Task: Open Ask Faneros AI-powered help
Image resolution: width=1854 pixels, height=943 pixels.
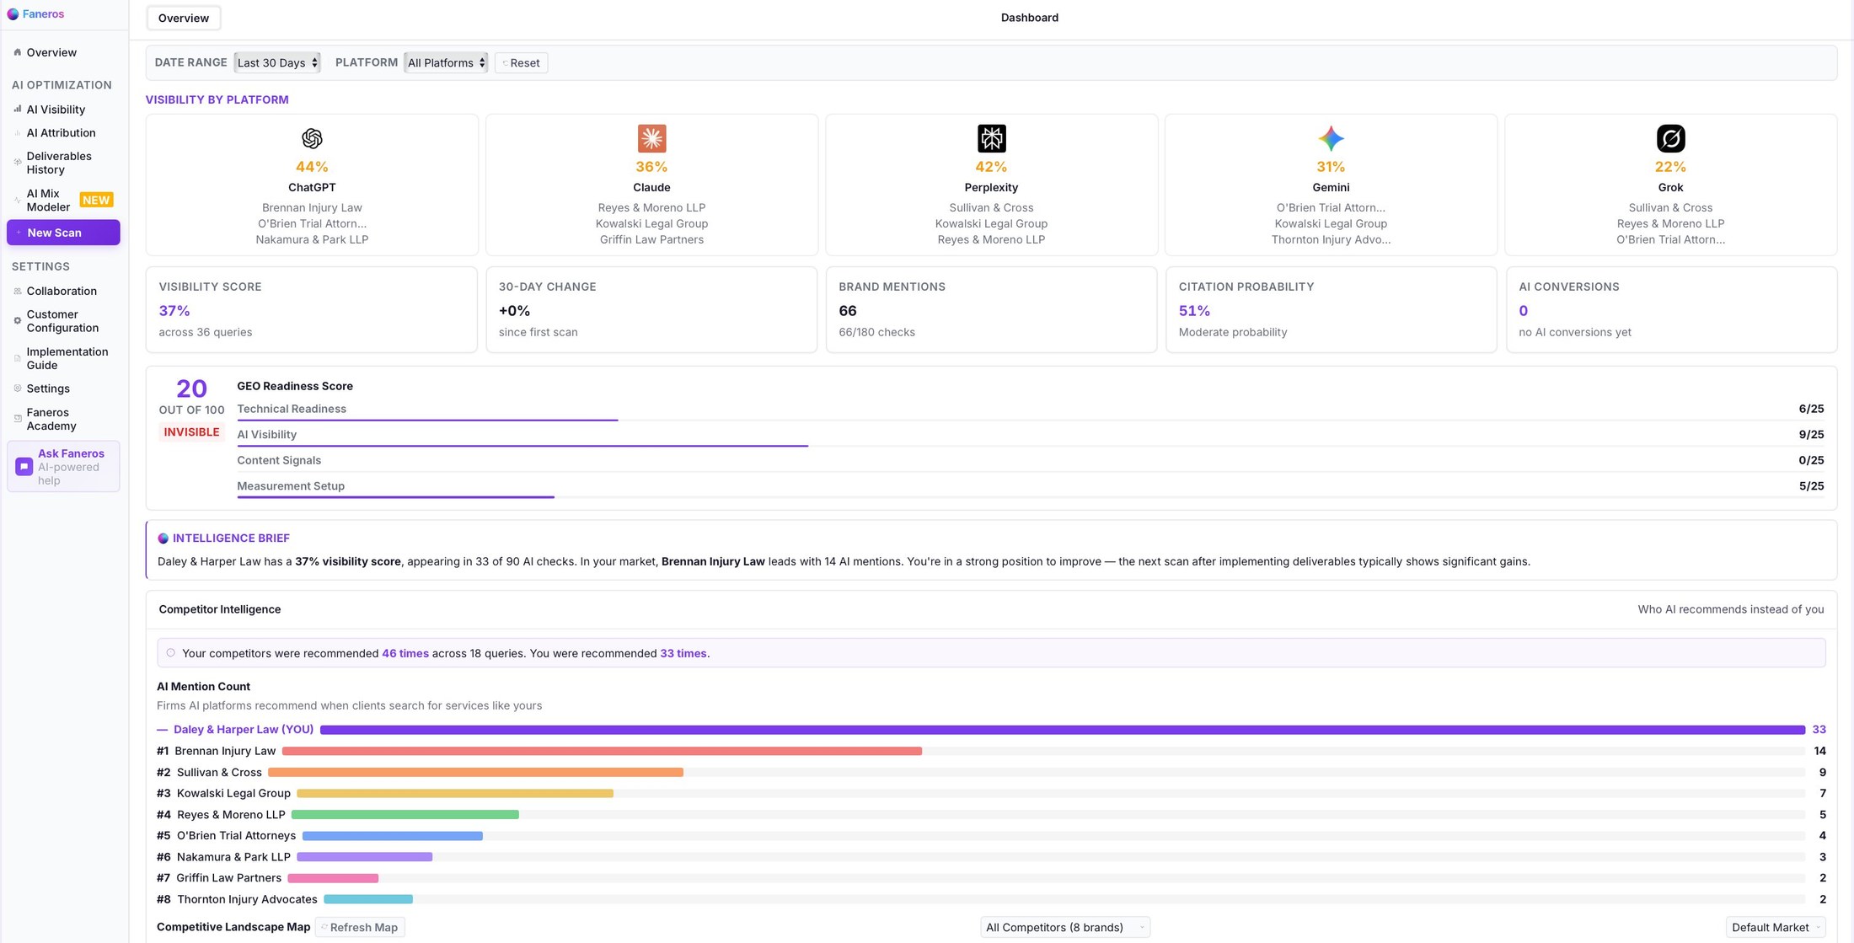Action: (x=63, y=467)
